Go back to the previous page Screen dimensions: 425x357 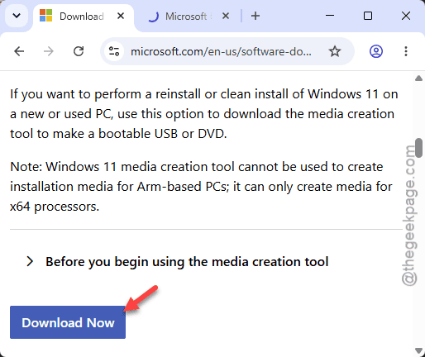(x=19, y=51)
